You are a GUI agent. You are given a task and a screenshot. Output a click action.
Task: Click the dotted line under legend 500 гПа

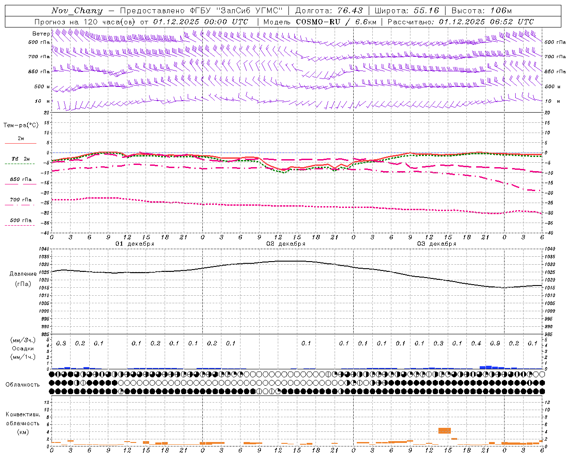tap(20, 225)
